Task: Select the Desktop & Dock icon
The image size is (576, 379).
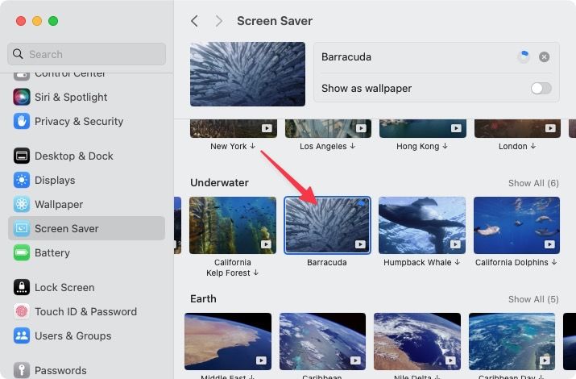Action: [x=22, y=156]
